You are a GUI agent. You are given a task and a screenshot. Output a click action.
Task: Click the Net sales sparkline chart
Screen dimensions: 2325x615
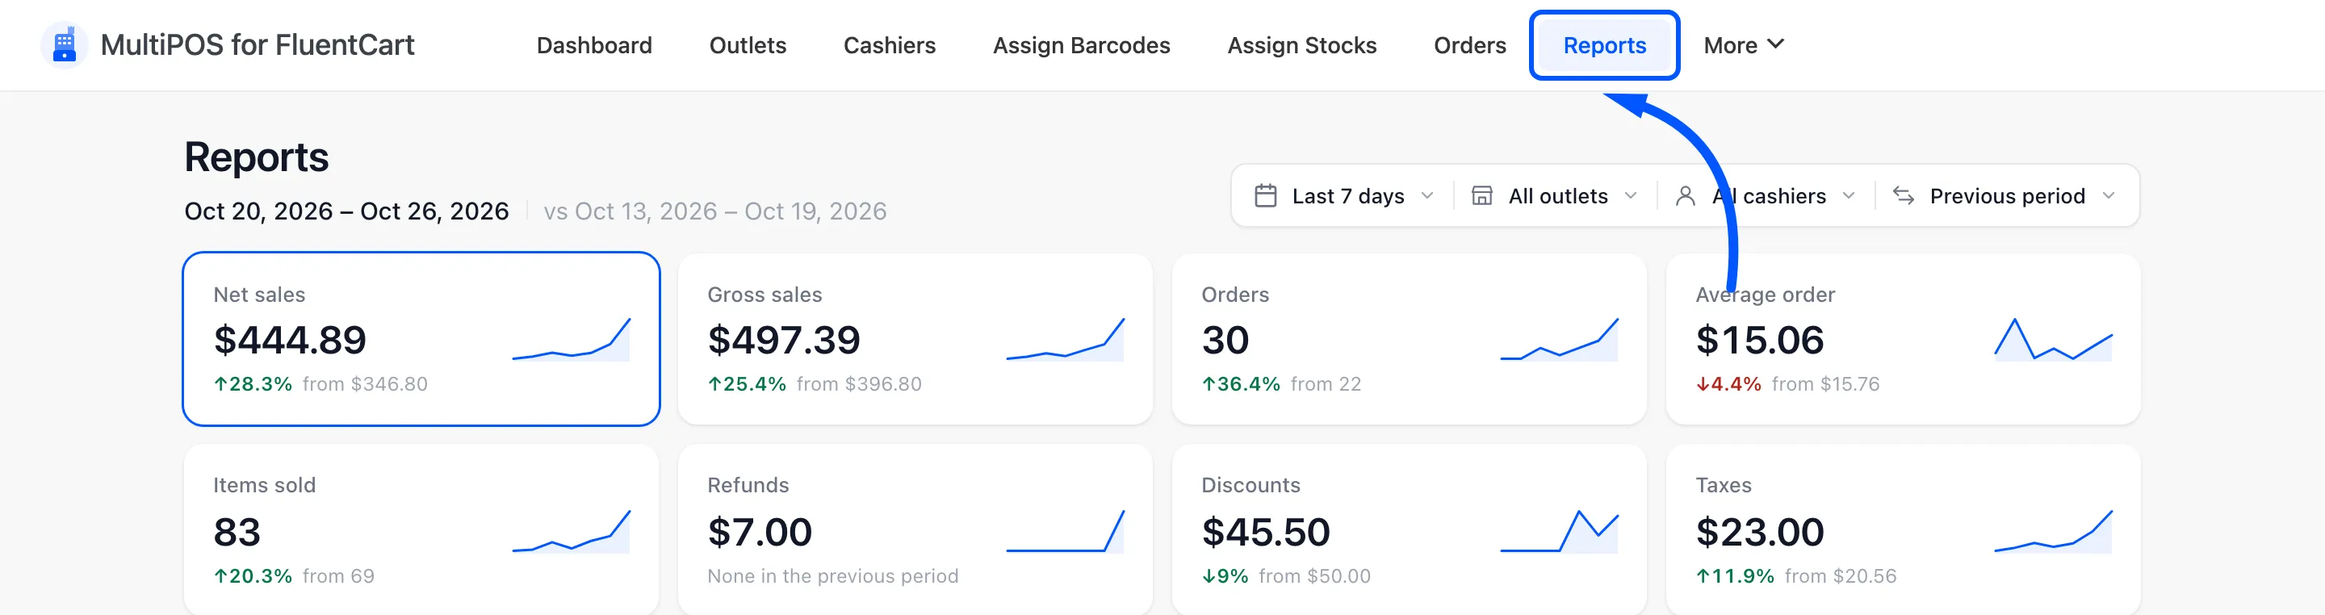[x=571, y=340]
